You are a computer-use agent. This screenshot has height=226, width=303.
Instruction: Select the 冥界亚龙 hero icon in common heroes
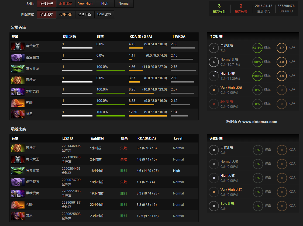click(x=18, y=69)
